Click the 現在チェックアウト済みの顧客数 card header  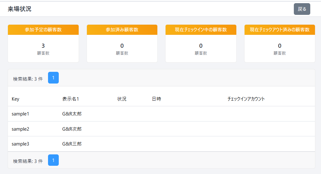(x=280, y=30)
